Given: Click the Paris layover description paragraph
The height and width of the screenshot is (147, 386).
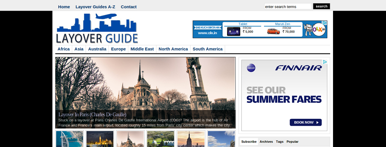Looking at the screenshot, I should point(144,123).
